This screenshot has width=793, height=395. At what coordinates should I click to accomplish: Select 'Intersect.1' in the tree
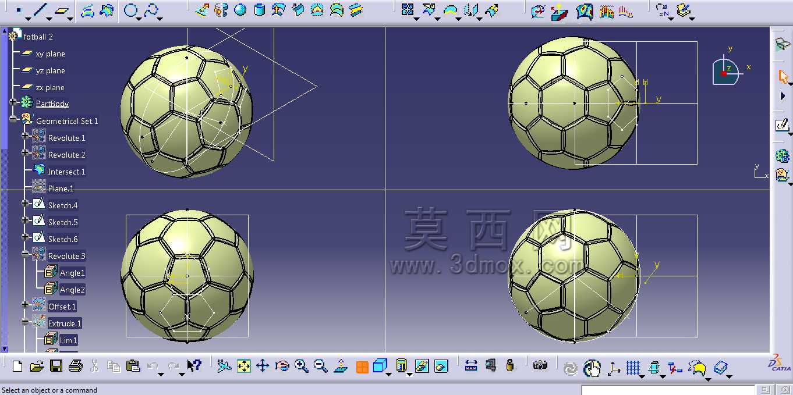pyautogui.click(x=66, y=172)
